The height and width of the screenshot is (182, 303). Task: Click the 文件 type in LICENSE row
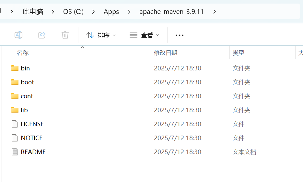coord(239,124)
